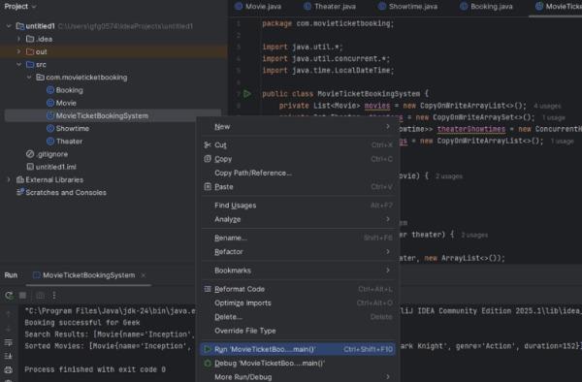The width and height of the screenshot is (582, 382).
Task: Click the Debug bug icon in menu
Action: (x=208, y=363)
